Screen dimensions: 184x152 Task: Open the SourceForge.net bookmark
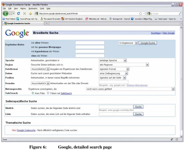coord(27,19)
